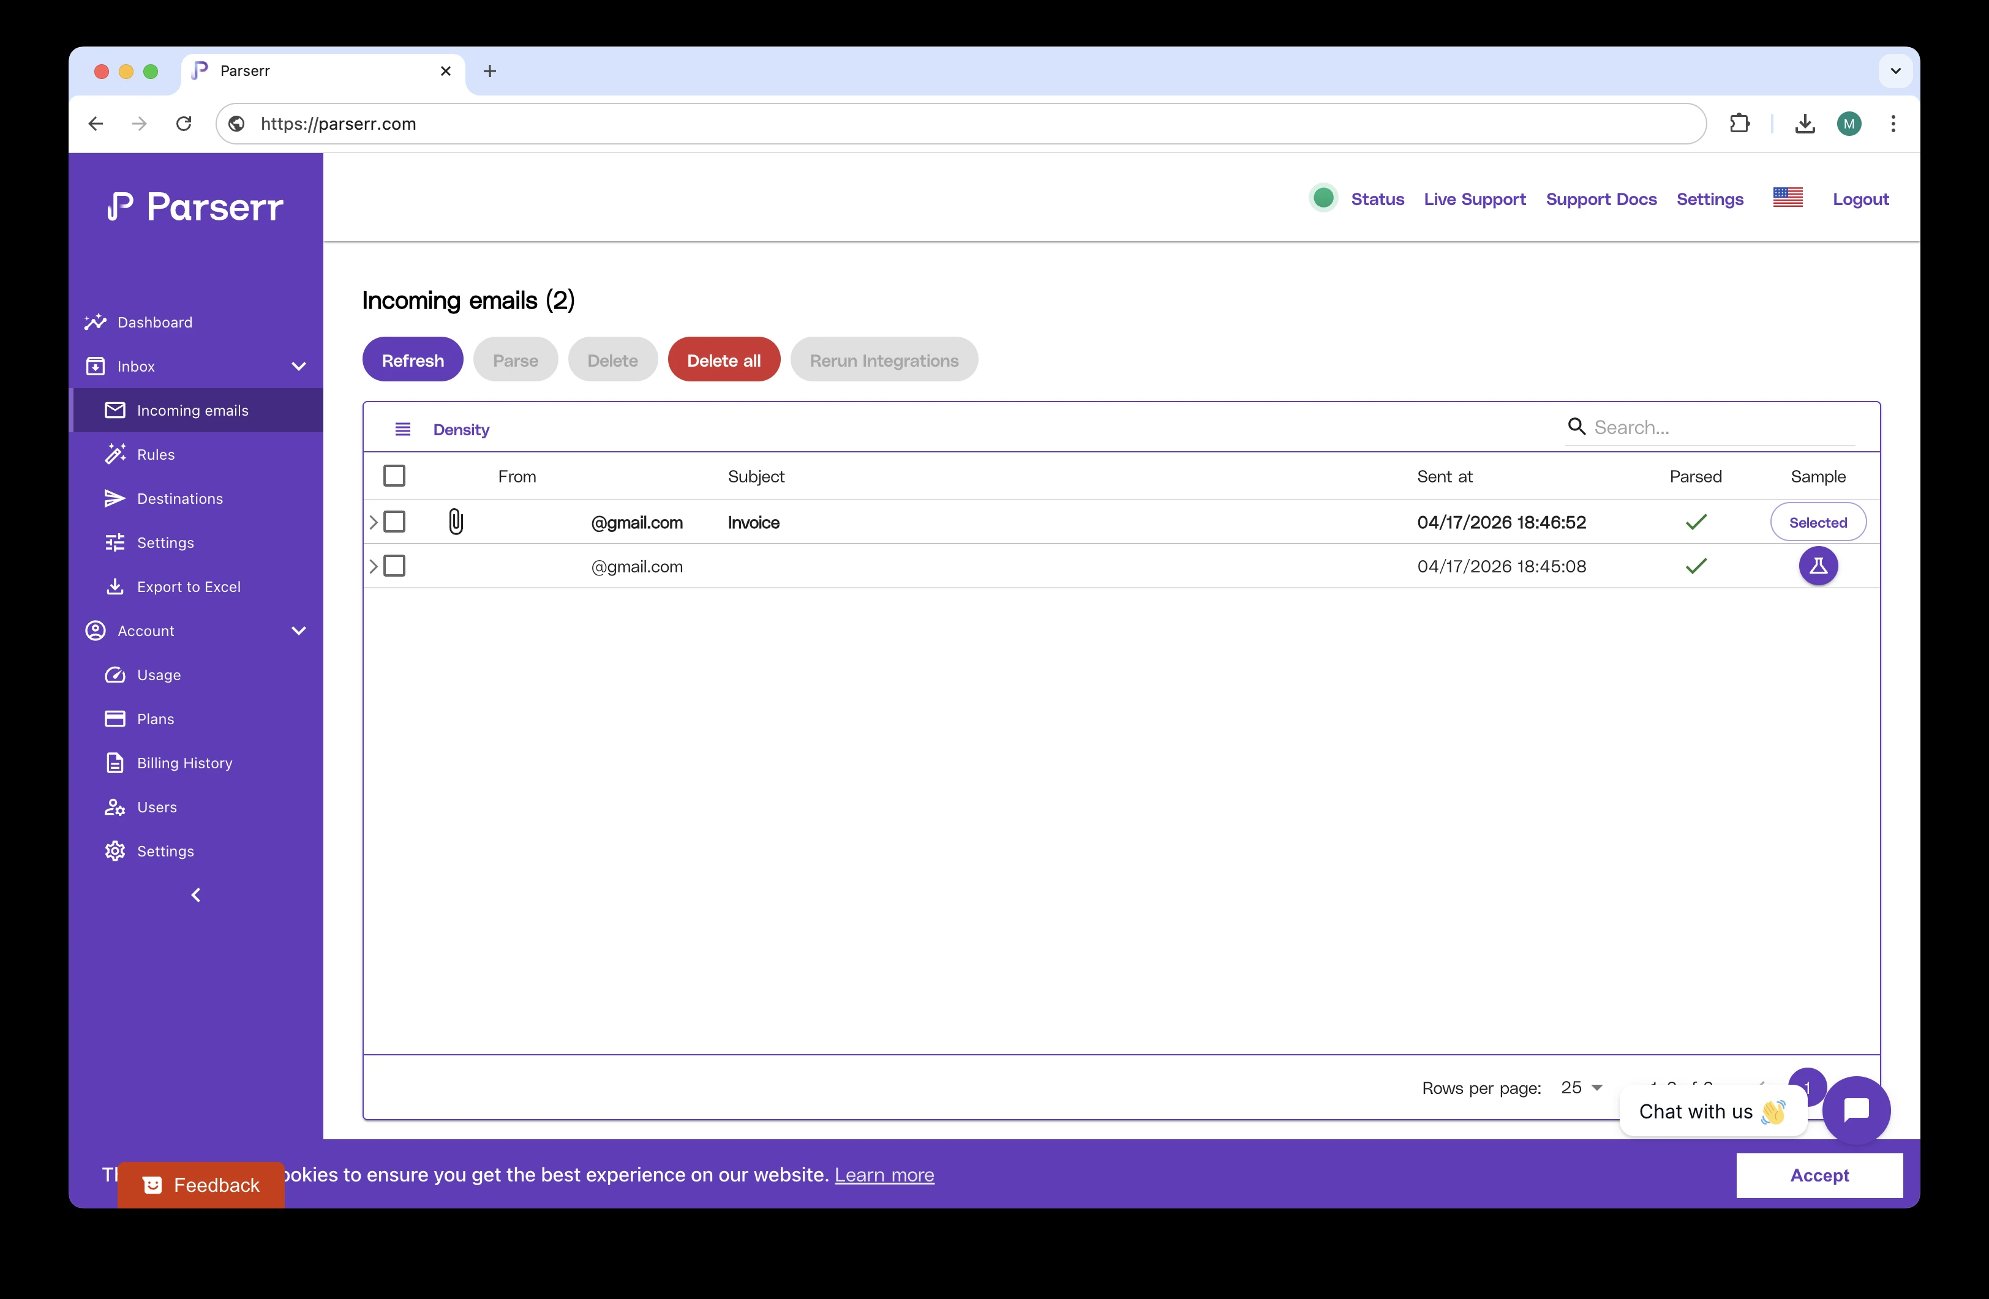Open Rows per page dropdown
Screen dimensions: 1989x1299
[x=1581, y=1088]
